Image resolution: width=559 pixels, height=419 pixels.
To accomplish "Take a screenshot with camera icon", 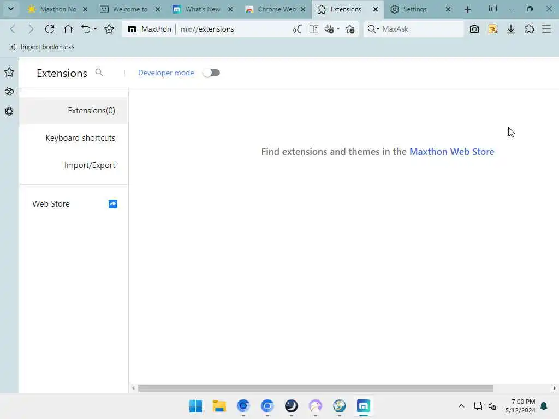I will click(474, 29).
